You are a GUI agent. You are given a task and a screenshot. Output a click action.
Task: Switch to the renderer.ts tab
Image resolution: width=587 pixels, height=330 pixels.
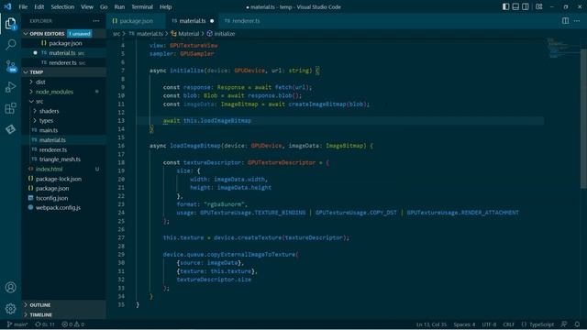(x=246, y=21)
